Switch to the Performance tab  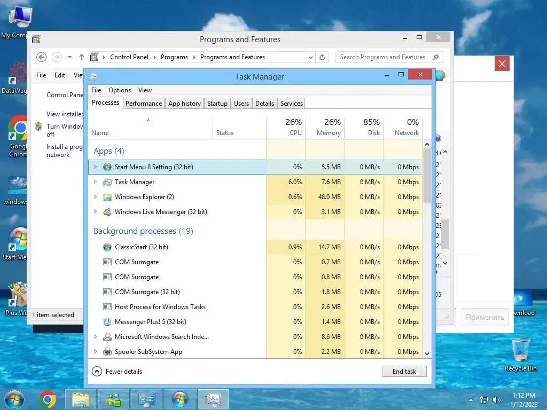pyautogui.click(x=144, y=104)
